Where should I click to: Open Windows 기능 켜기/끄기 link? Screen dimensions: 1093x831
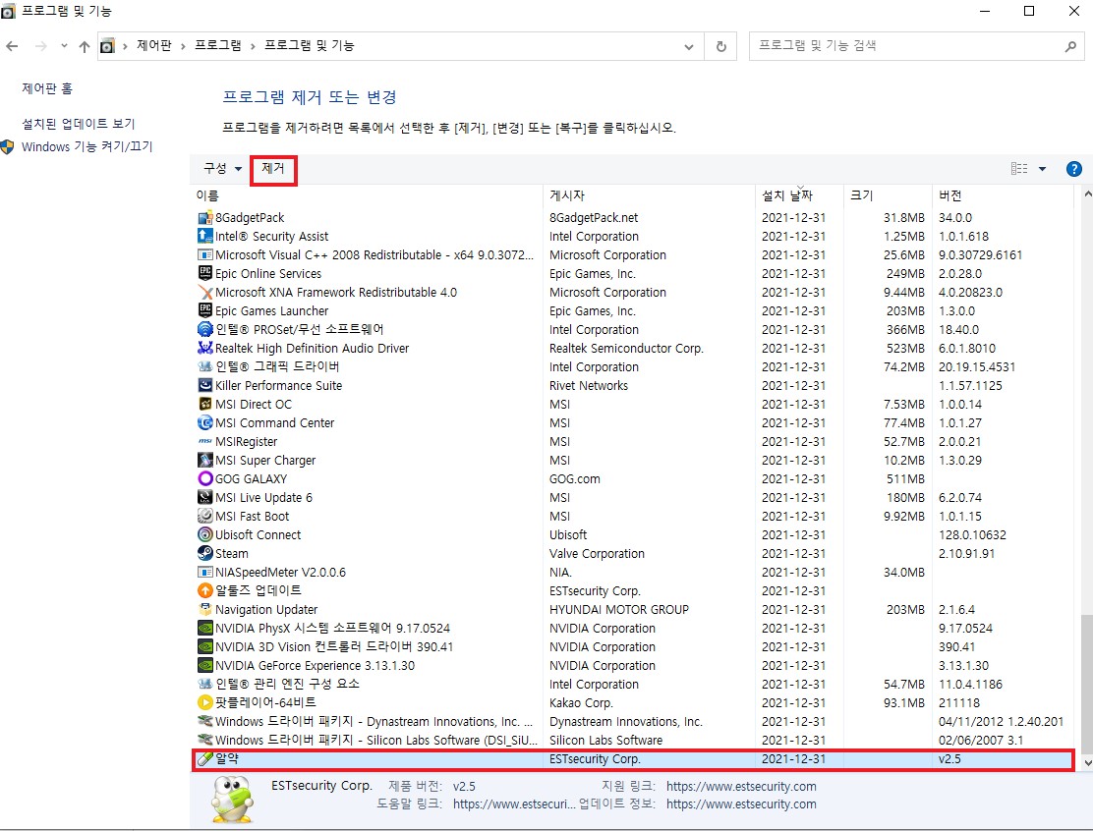tap(86, 147)
